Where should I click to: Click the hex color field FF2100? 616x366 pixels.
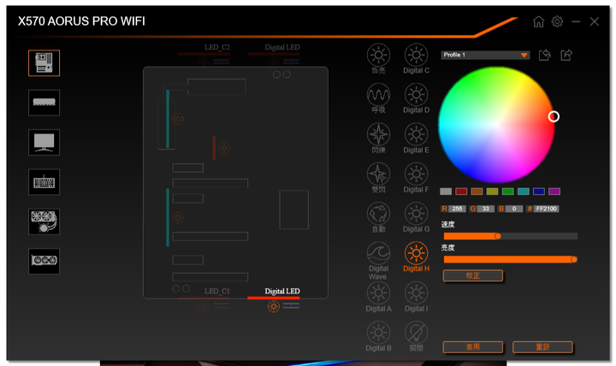point(547,209)
